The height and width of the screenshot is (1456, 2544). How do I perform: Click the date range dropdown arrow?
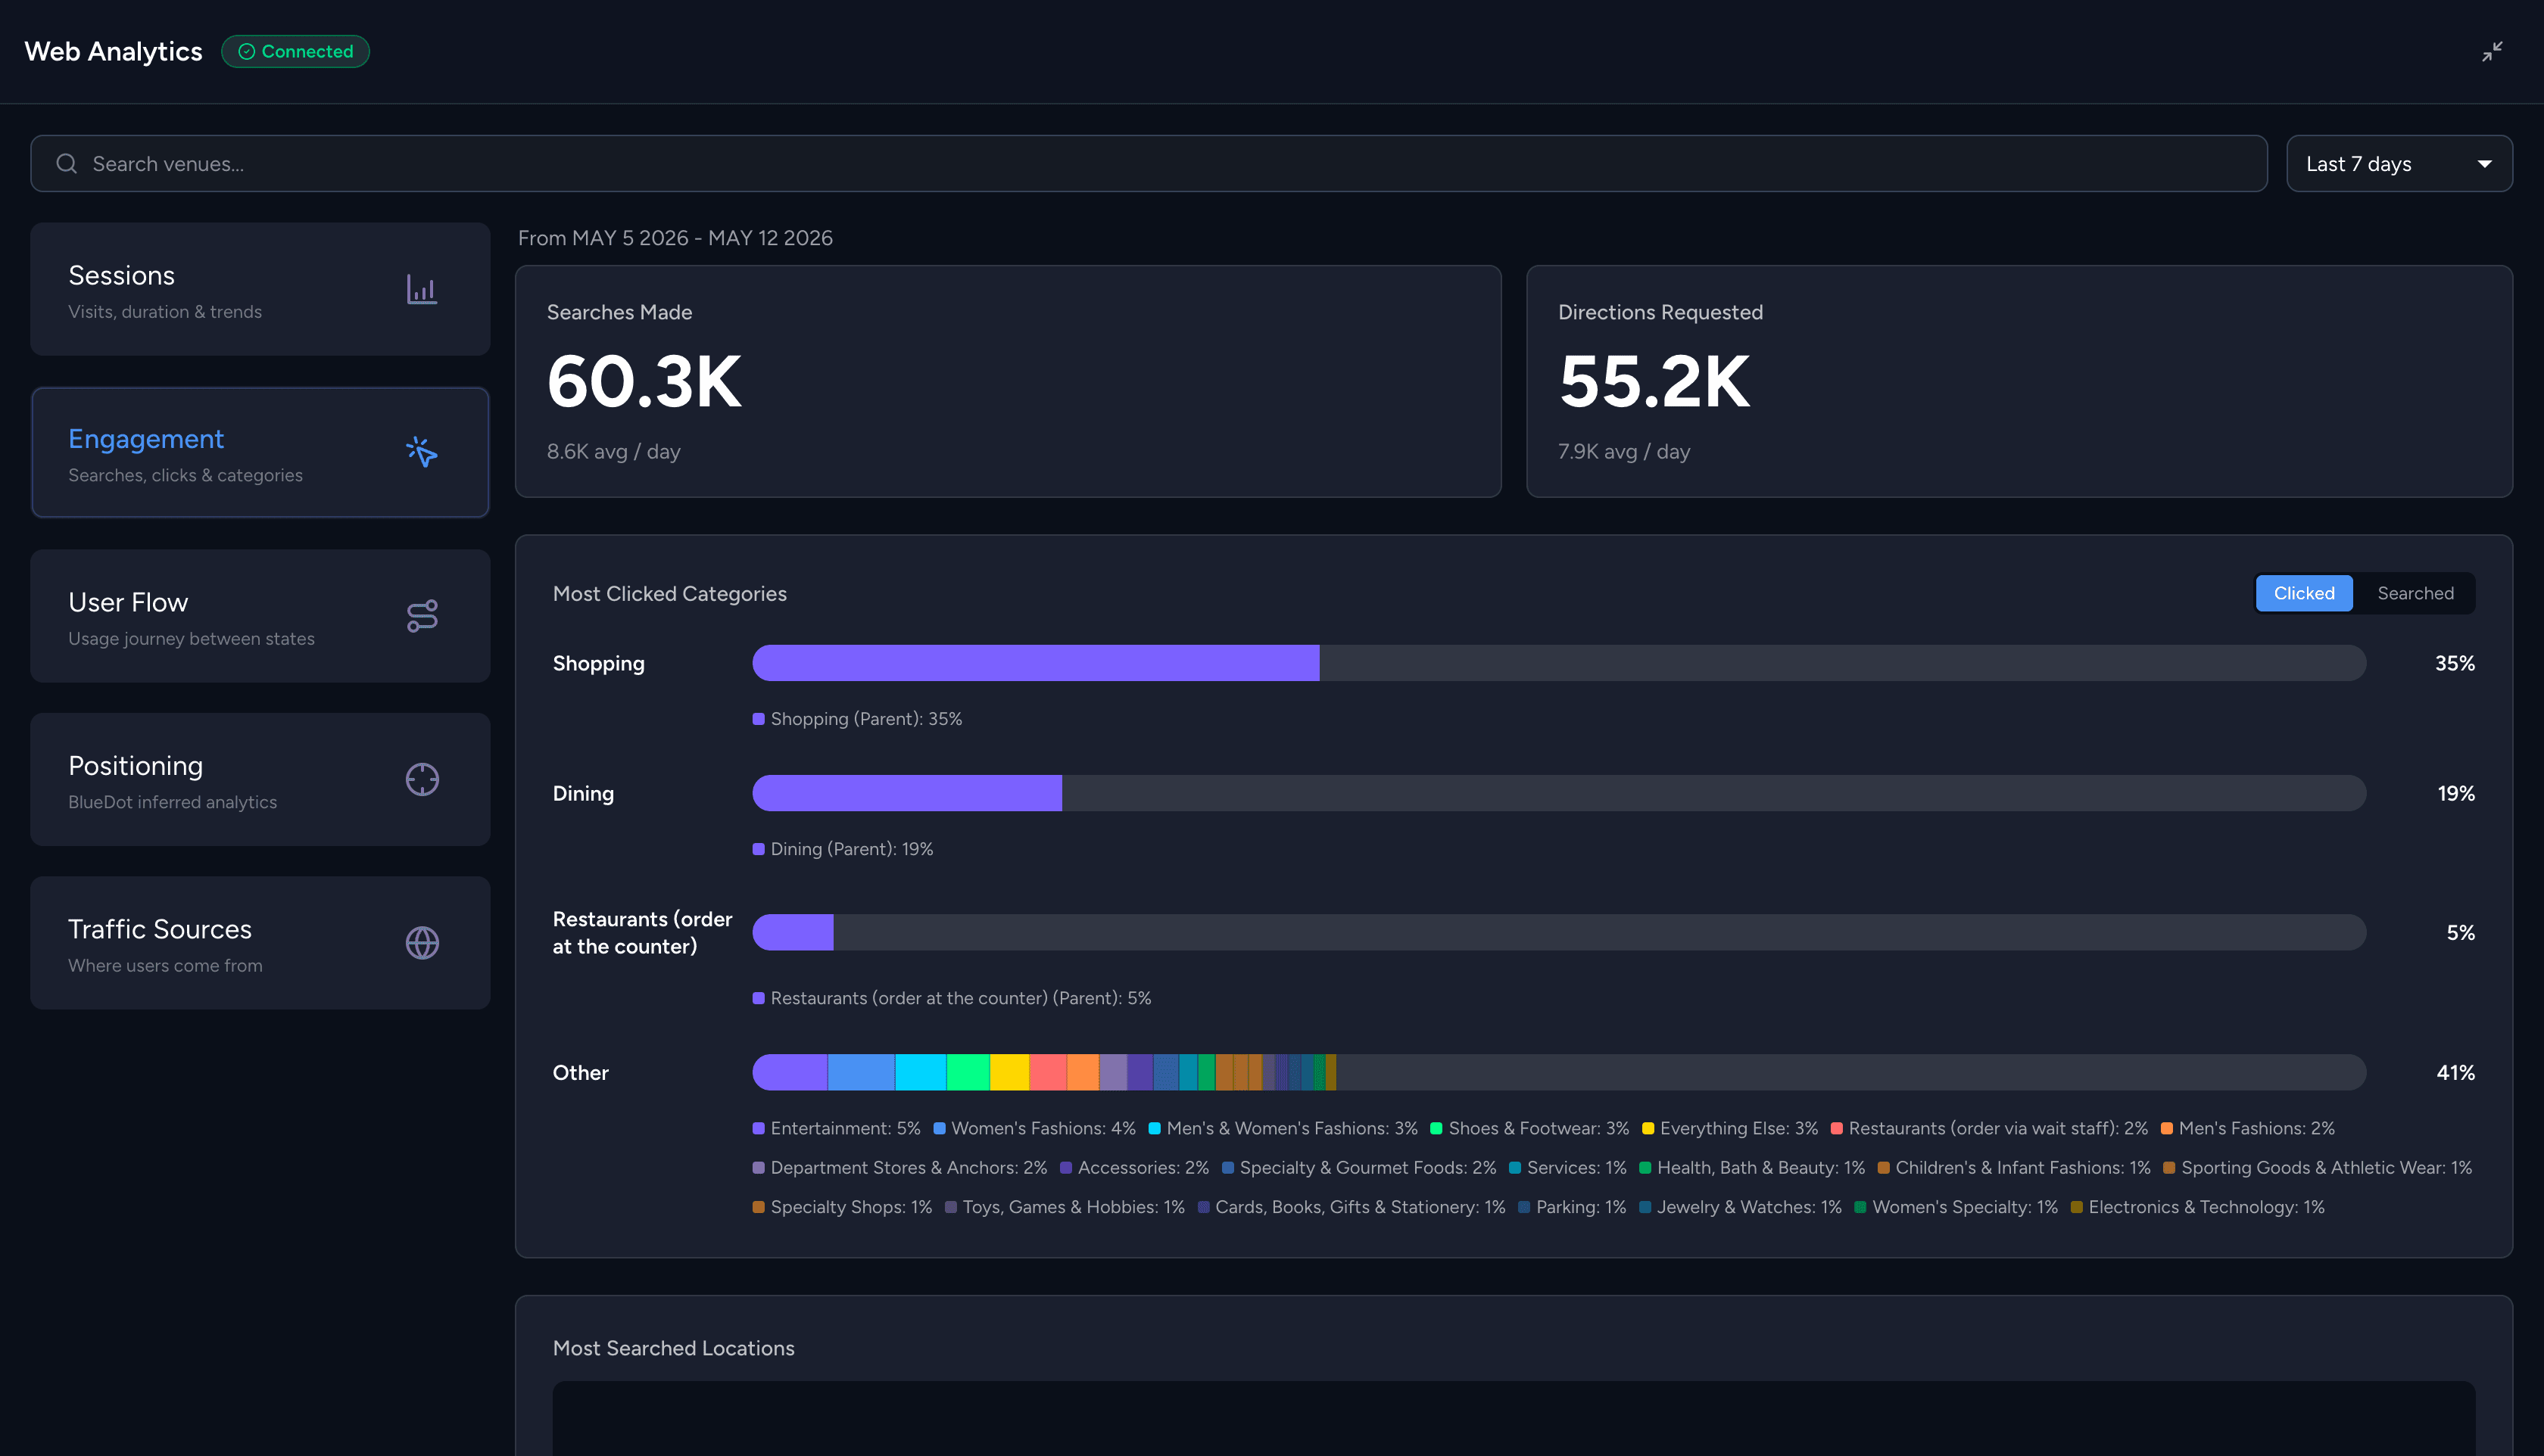(x=2484, y=164)
